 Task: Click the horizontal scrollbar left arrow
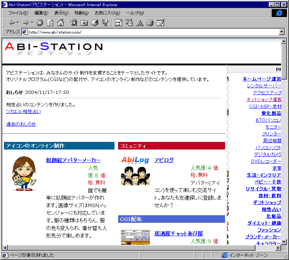tap(5, 248)
